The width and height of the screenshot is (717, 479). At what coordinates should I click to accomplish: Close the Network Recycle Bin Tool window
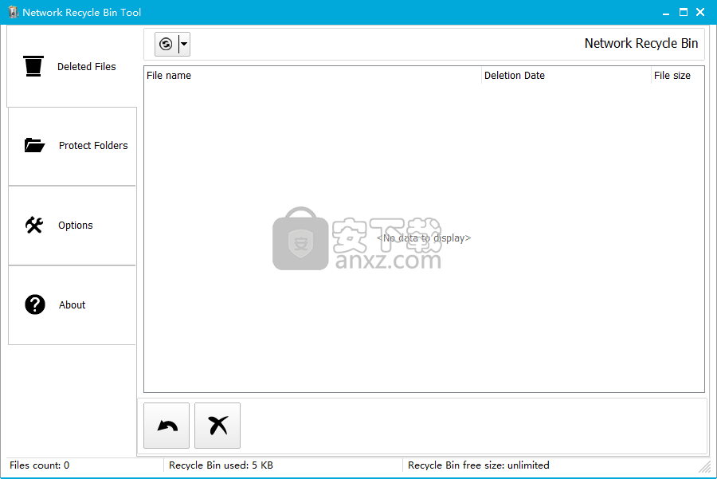point(700,12)
